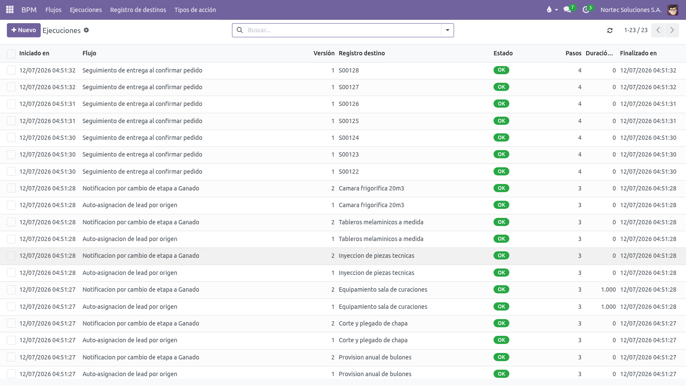Screen dimensions: 686x386
Task: Open the conversations chat bubble icon
Action: [x=567, y=9]
